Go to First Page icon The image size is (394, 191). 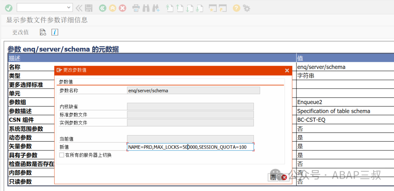pos(170,8)
